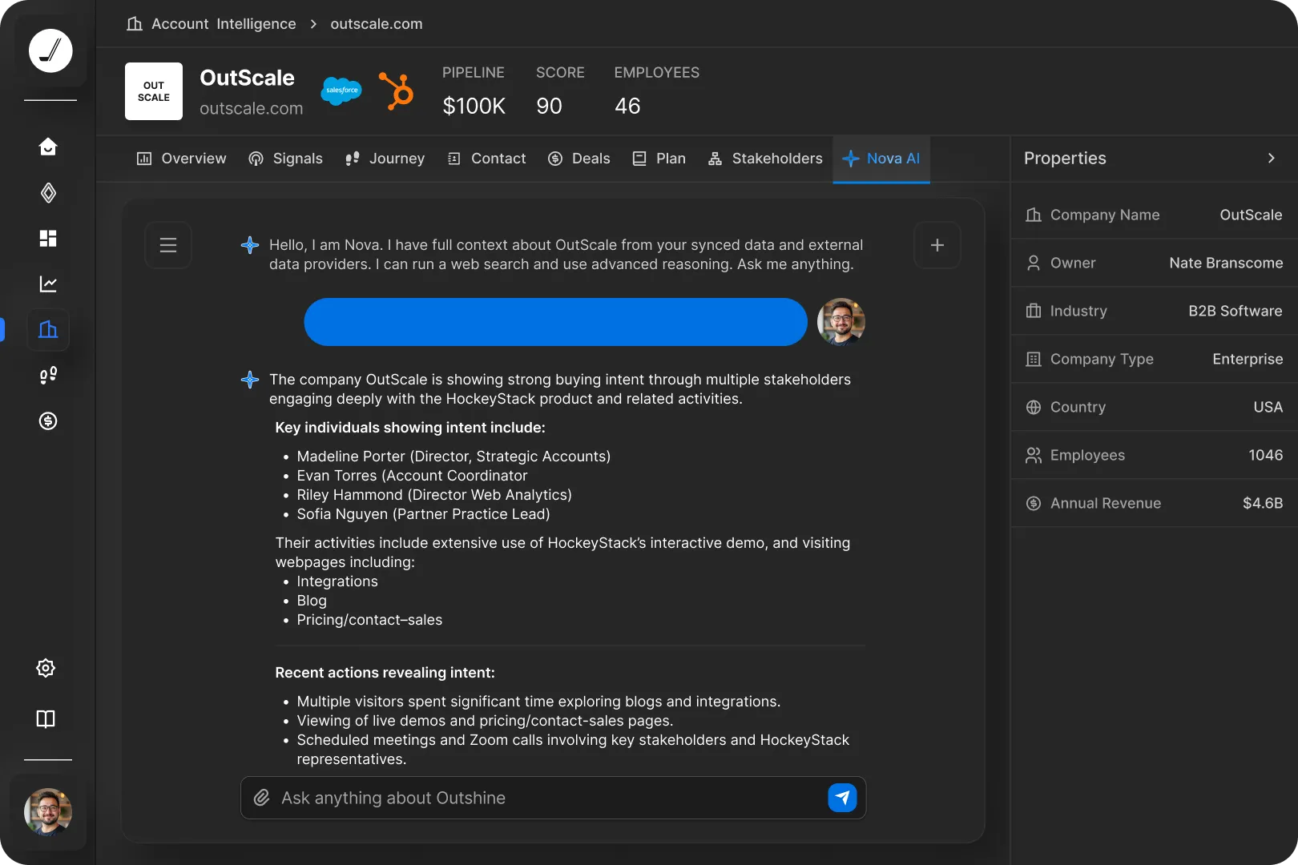Start a new chat with plus button
This screenshot has height=865, width=1298.
[x=937, y=245]
